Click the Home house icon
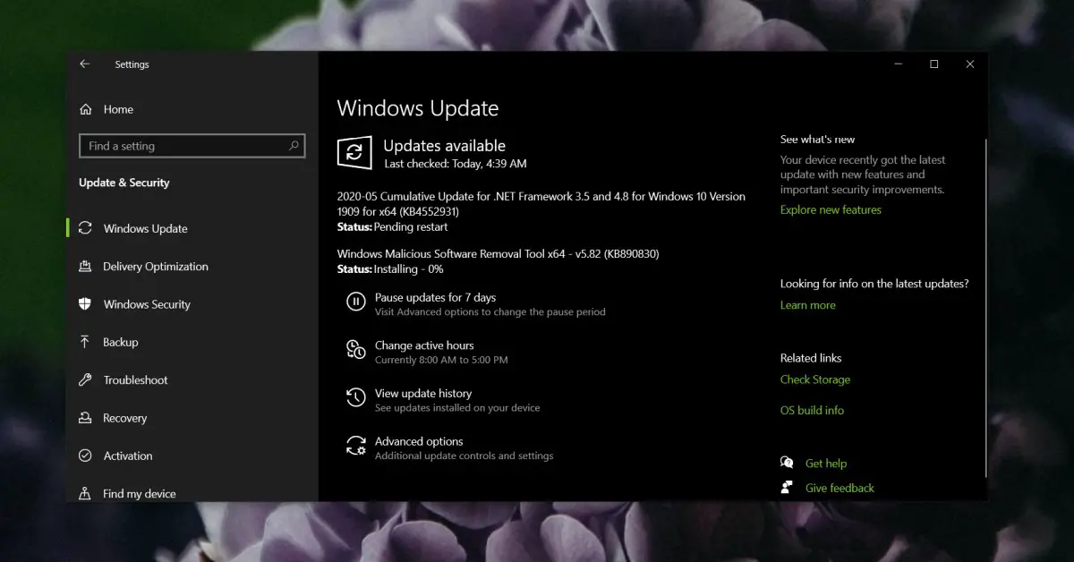Image resolution: width=1074 pixels, height=562 pixels. click(86, 109)
